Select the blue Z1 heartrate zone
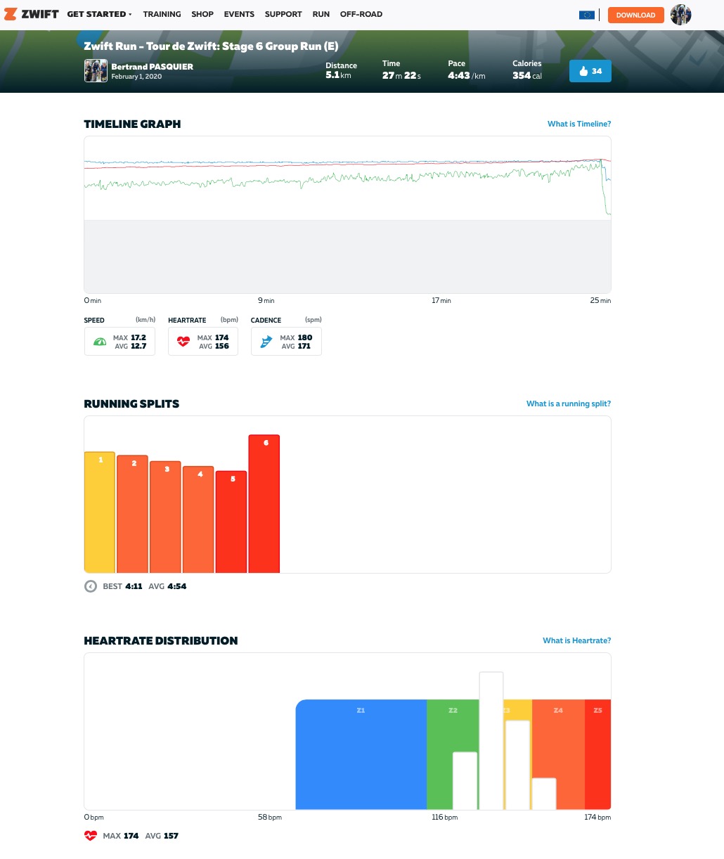The width and height of the screenshot is (724, 859). tap(361, 754)
